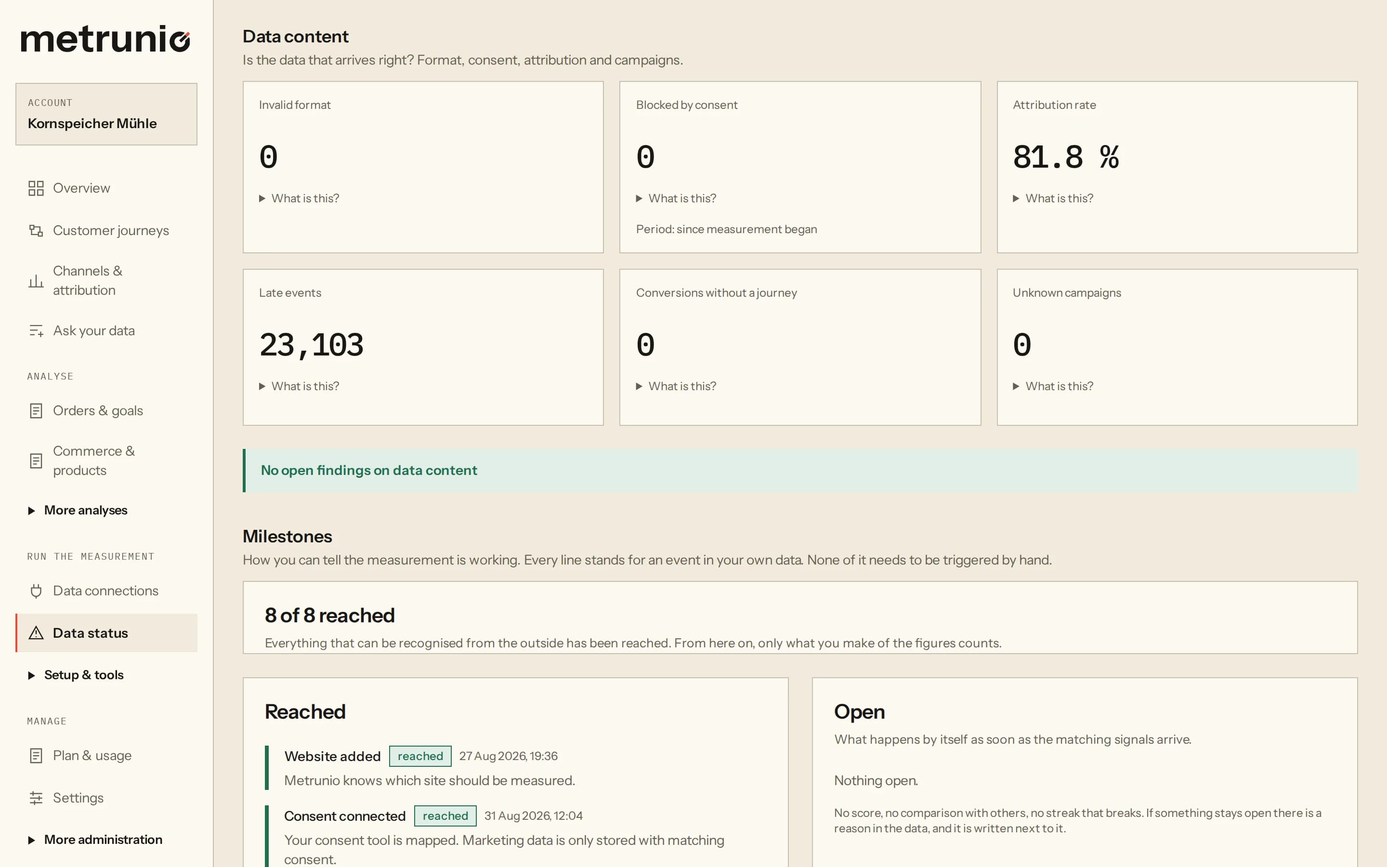Go to Data connections

tap(106, 591)
